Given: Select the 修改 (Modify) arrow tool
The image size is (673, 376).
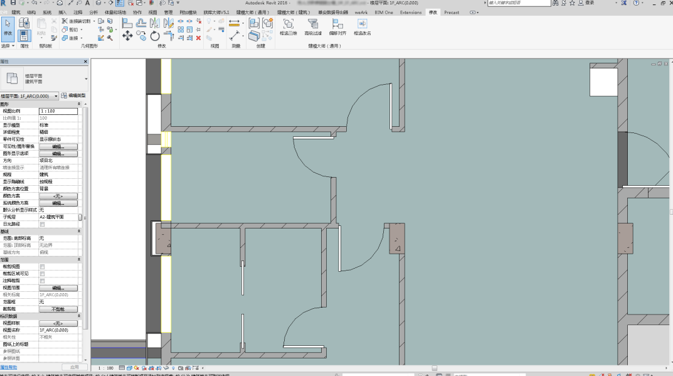Looking at the screenshot, I should 8,30.
